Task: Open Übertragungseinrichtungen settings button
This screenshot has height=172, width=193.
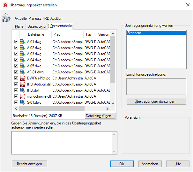Action: tap(156, 101)
